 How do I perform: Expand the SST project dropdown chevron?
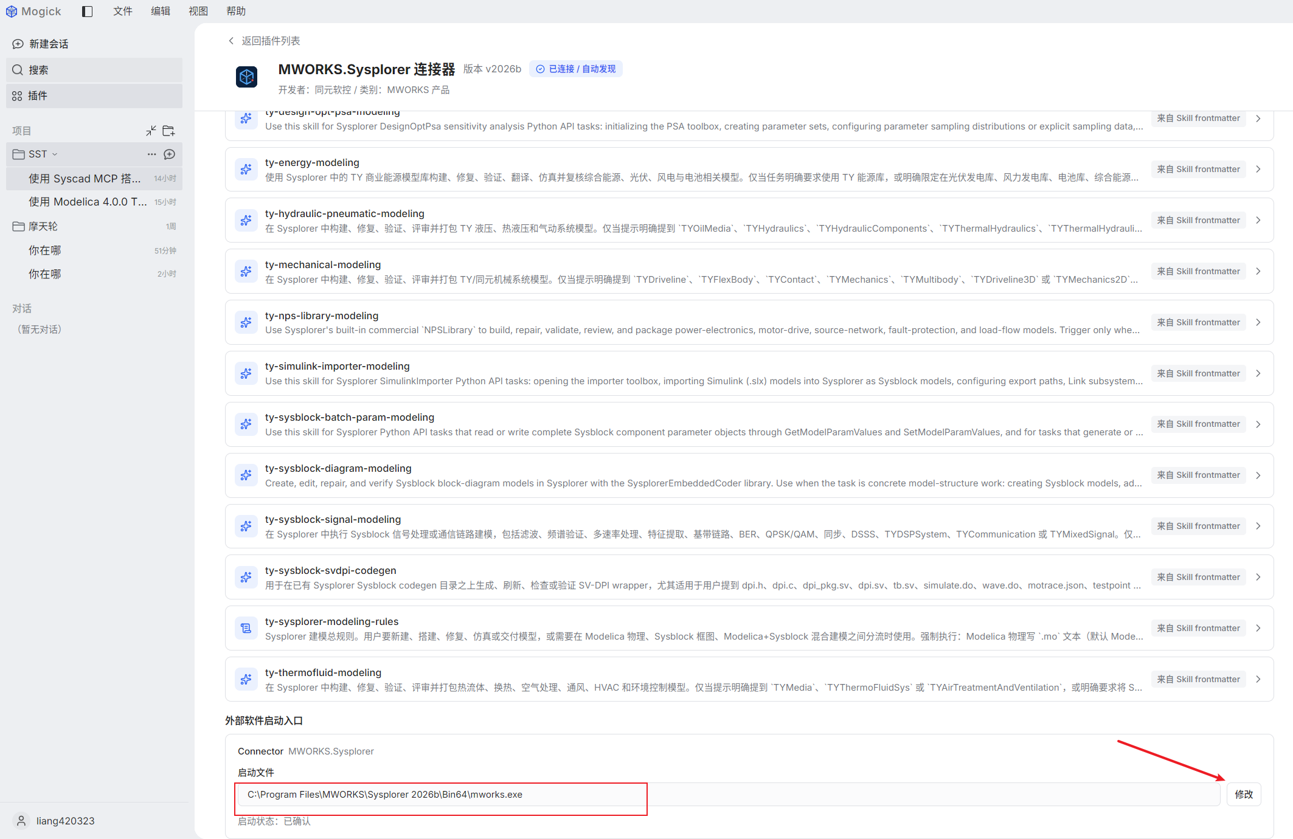click(x=55, y=154)
